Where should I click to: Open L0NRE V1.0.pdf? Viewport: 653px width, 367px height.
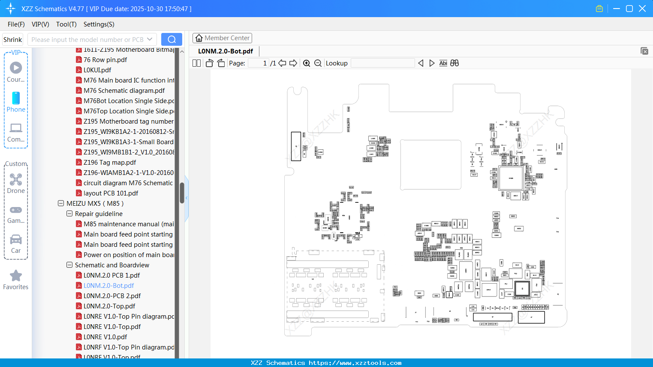click(105, 337)
